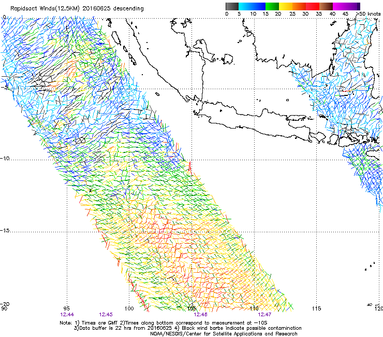Click the purple time label '12:47'

click(x=264, y=315)
